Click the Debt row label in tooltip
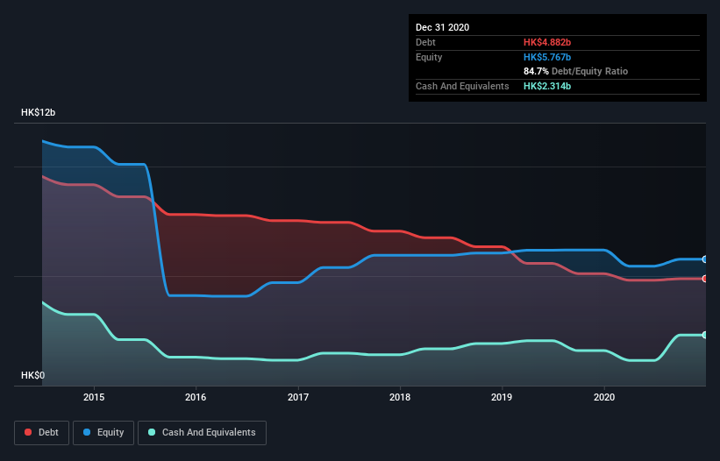Screen dimensions: 720x461 pos(425,42)
